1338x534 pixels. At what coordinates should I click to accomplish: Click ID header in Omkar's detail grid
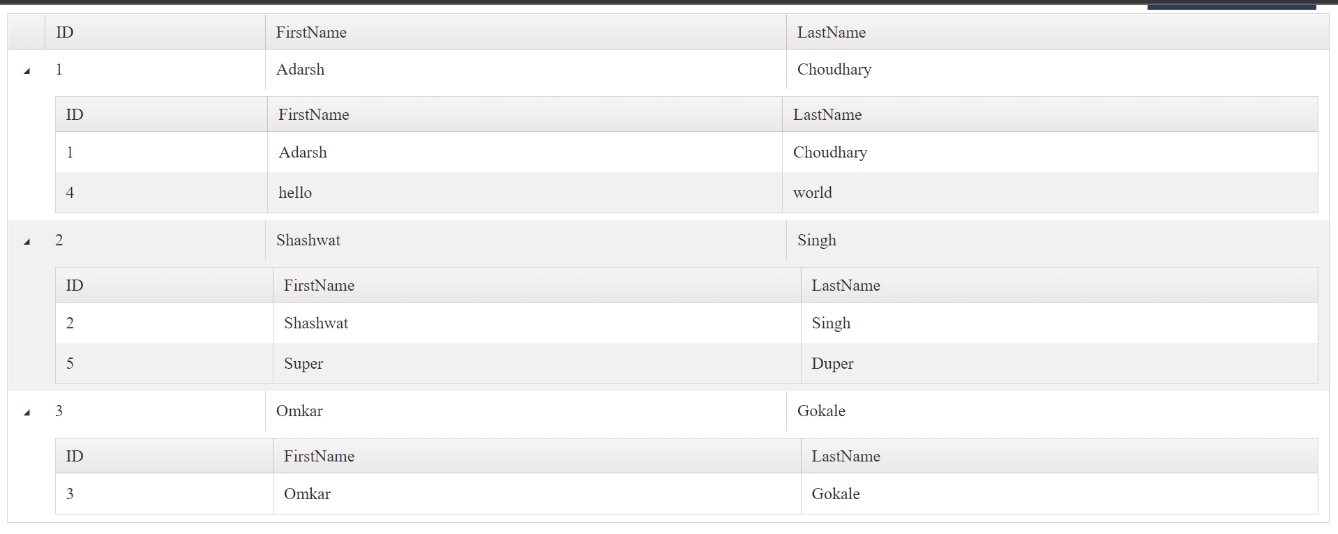point(75,456)
